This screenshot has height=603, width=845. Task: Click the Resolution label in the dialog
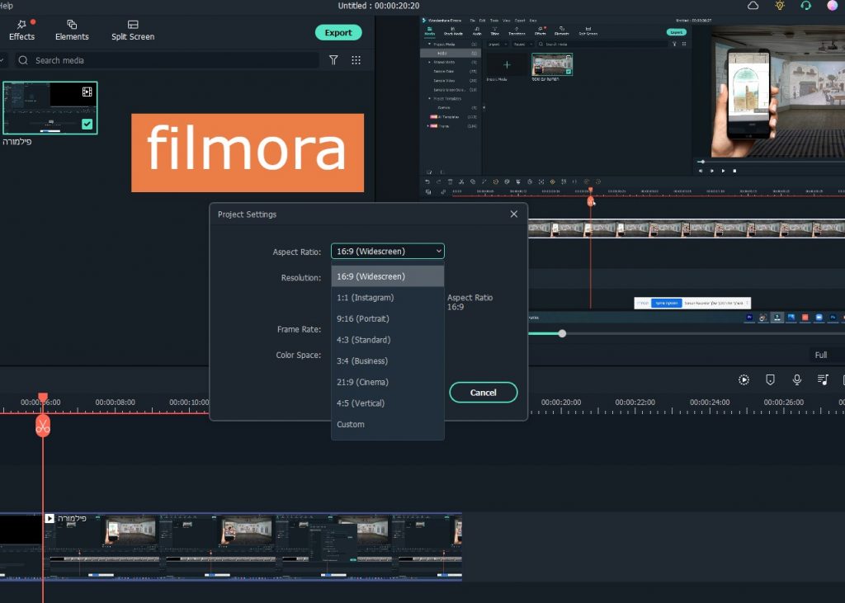pyautogui.click(x=300, y=277)
